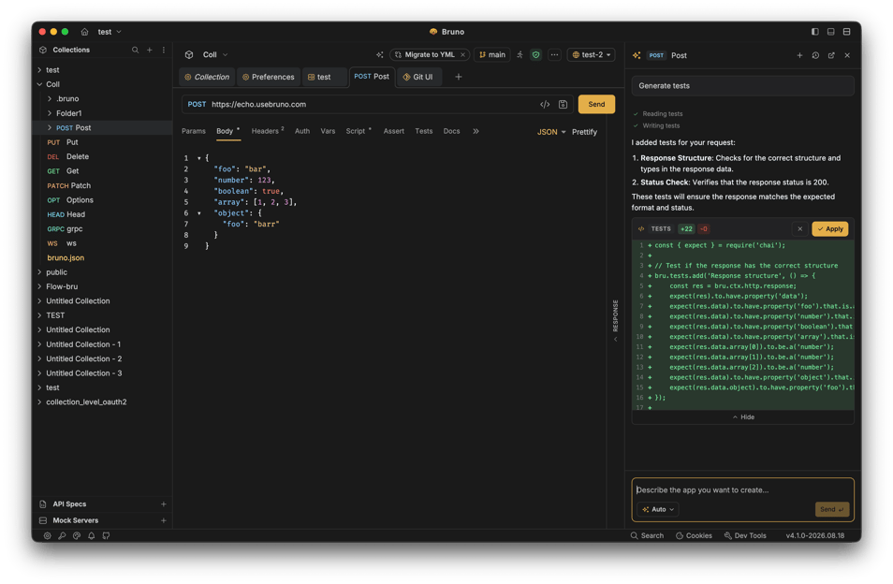Toggle the split layout icon at top right
The width and height of the screenshot is (893, 584).
[x=847, y=32]
